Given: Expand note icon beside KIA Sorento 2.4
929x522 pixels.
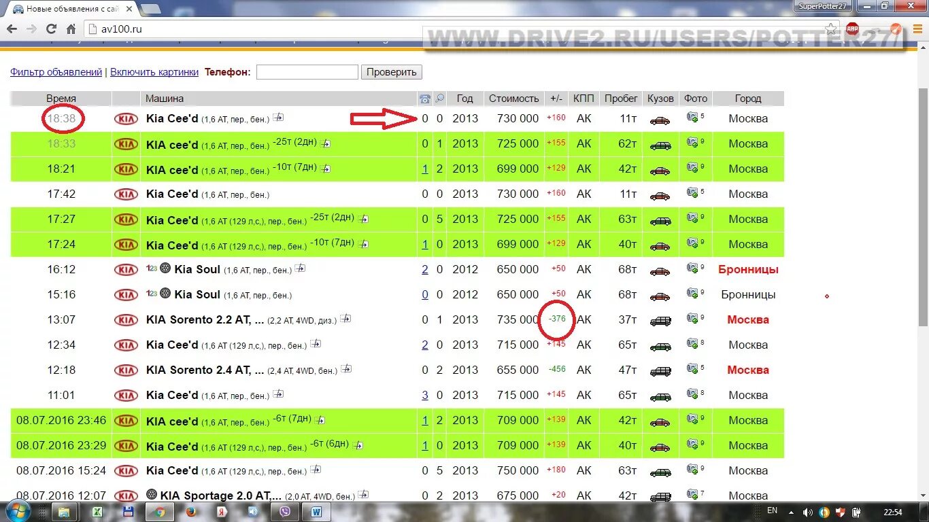Looking at the screenshot, I should coord(346,368).
